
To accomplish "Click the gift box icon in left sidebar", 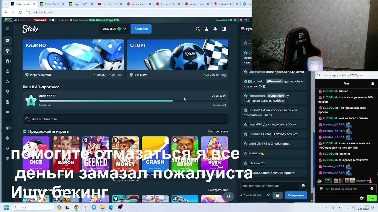I will point(7,61).
